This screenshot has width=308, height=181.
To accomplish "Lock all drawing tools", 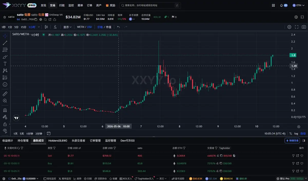I will 5,124.
